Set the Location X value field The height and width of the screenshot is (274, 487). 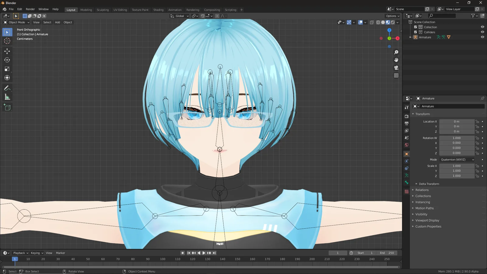[457, 121]
